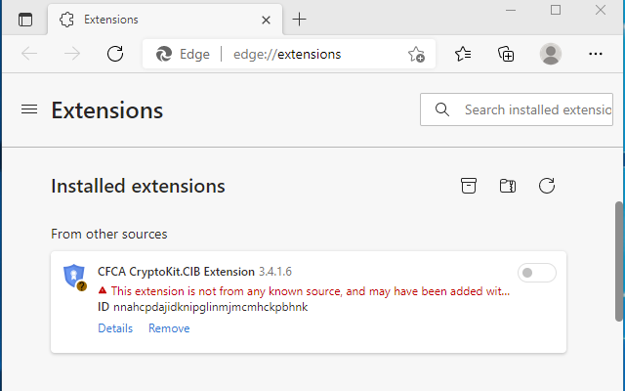Screen dimensions: 625x391
Task: Open Collections panel
Action: [x=507, y=54]
